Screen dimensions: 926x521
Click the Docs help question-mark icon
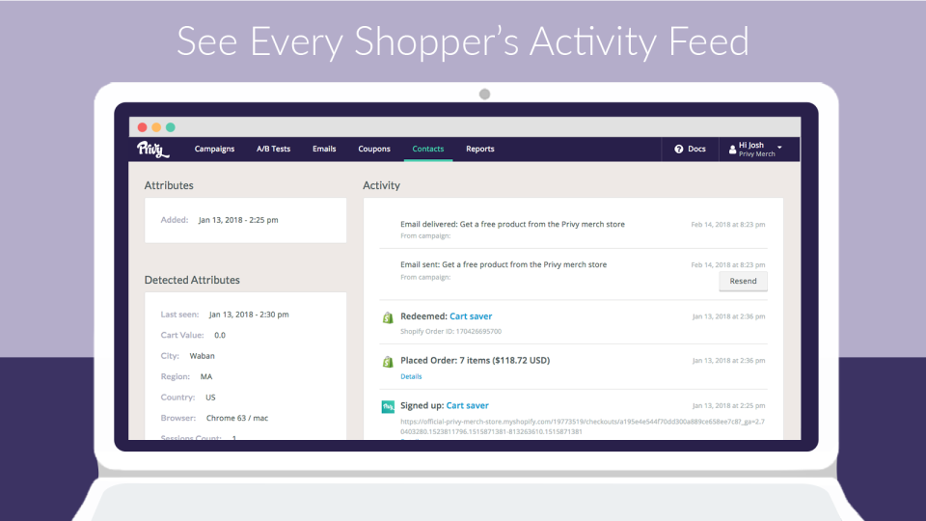[679, 149]
